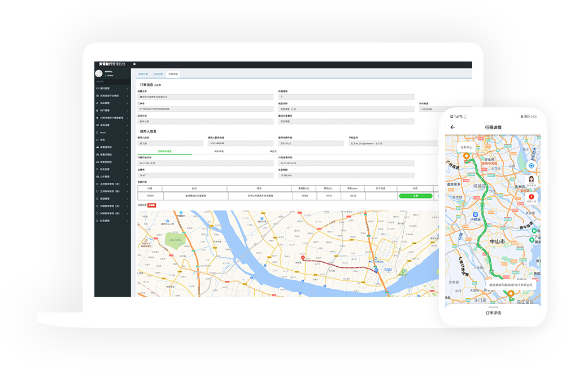Switch to the 私车订单 tab
This screenshot has height=370, width=566.
142,74
